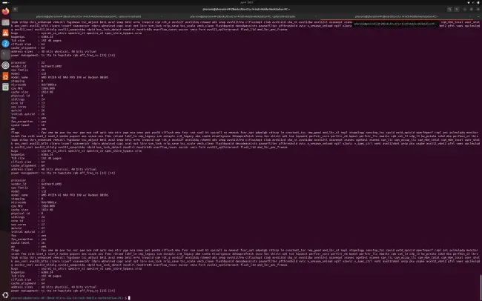Open Firefox from the Ubuntu dock
Viewport: 482px width, 301px height.
coord(5,12)
